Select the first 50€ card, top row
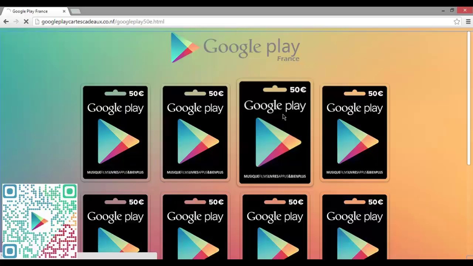Image resolution: width=473 pixels, height=266 pixels. pyautogui.click(x=116, y=133)
